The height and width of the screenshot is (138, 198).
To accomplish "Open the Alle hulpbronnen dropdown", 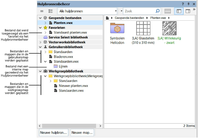I will coord(88,11).
